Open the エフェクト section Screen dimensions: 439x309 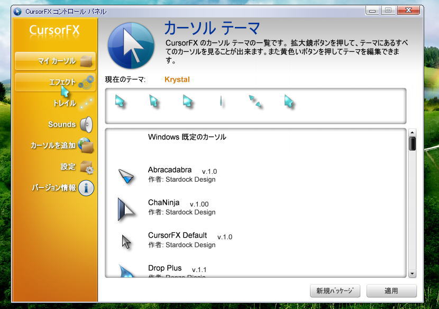pos(55,82)
